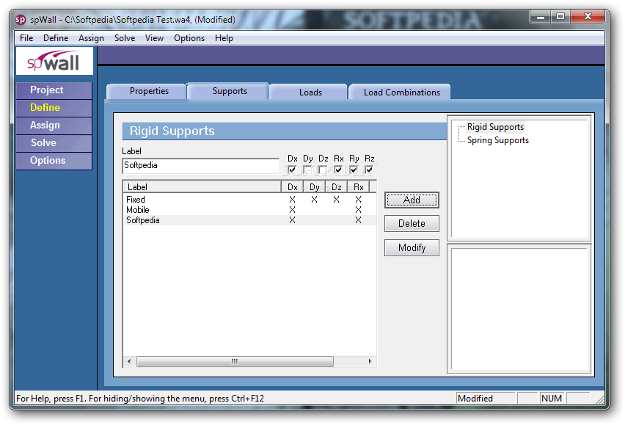Viewport: 625px width, 425px height.
Task: Open the Options menu
Action: (x=189, y=38)
